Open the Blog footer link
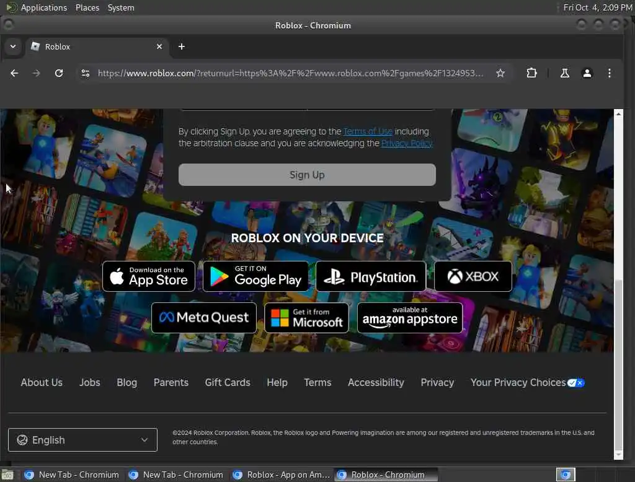Image resolution: width=635 pixels, height=482 pixels. pyautogui.click(x=127, y=382)
